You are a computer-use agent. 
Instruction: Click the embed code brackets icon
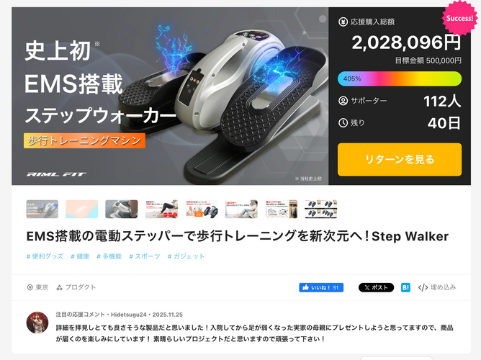pos(423,287)
